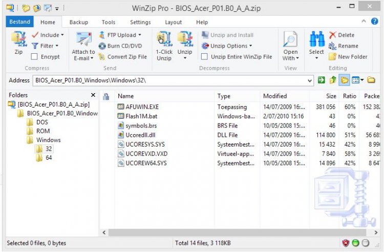Click the Select binoculars icon
The image size is (384, 252).
tap(316, 39)
